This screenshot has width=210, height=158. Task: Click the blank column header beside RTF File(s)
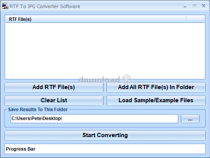coord(195,19)
